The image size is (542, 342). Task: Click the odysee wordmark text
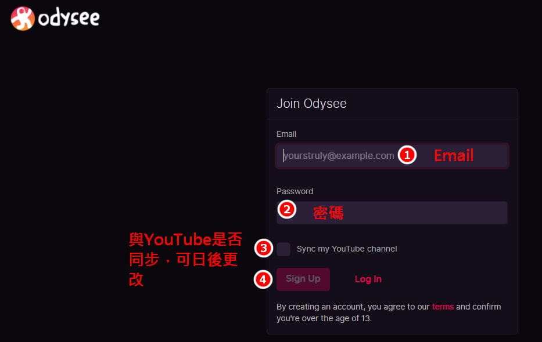coord(69,18)
